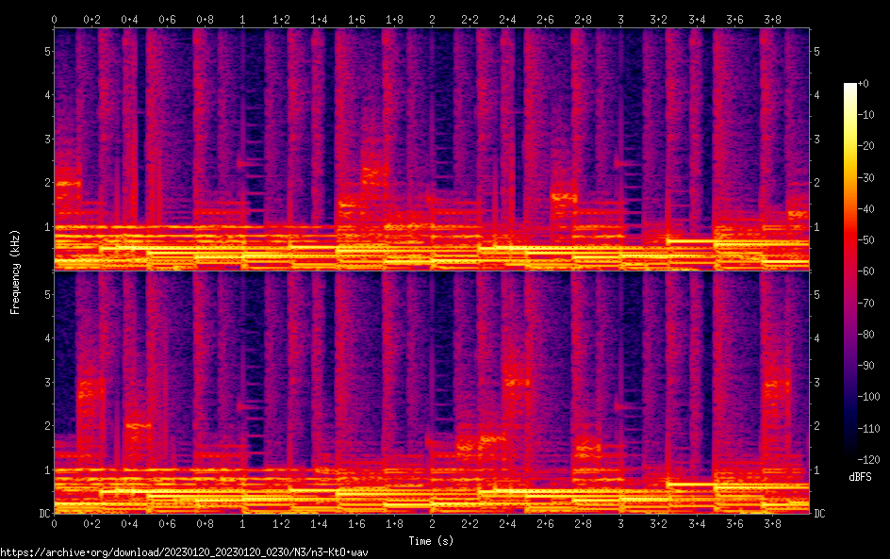Click the lower channel's 3 kHz right-axis label

pyautogui.click(x=816, y=382)
